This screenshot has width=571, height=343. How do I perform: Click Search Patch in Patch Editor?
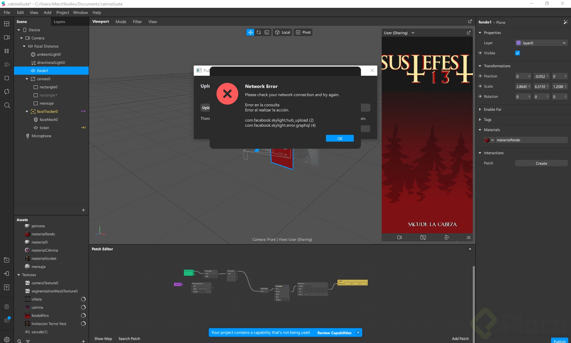(129, 339)
